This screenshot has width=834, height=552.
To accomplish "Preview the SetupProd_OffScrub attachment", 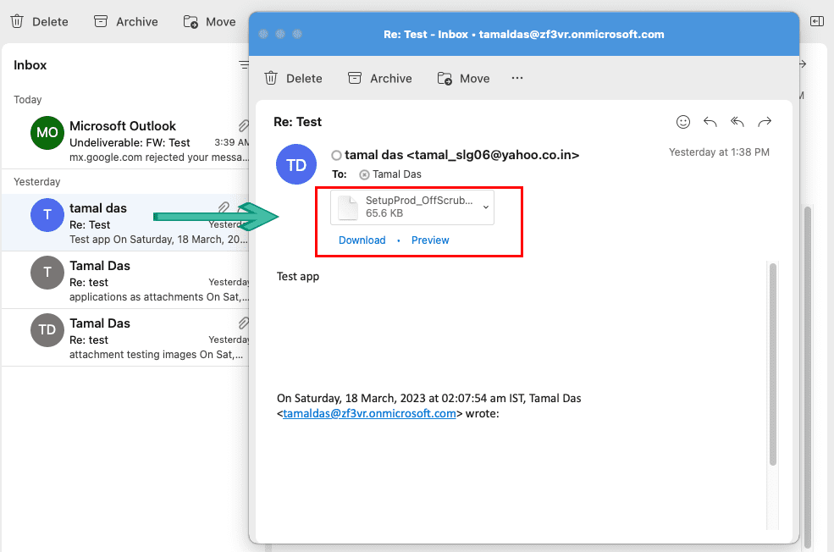I will tap(430, 240).
